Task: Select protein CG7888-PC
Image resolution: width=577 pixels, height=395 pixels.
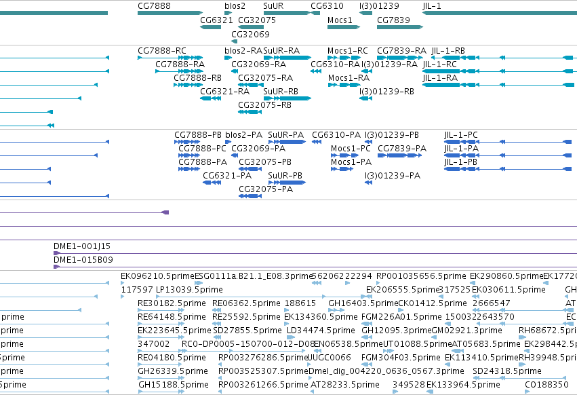Action: coord(203,149)
